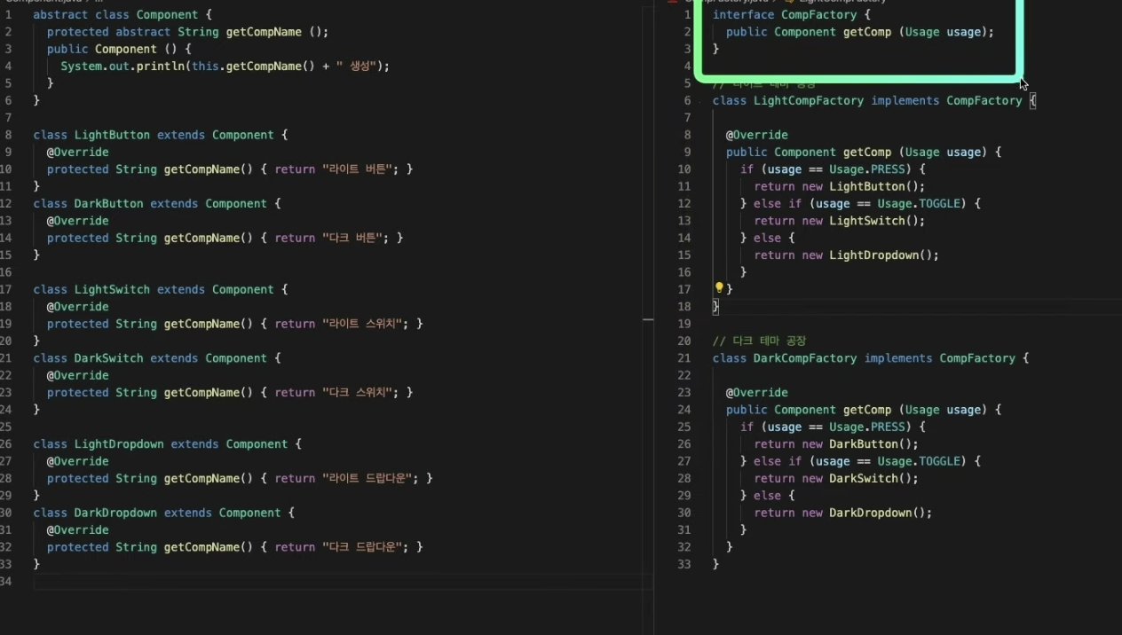Screen dimensions: 1122x635
Task: Click the LightButton class name in its declaration
Action: pos(112,135)
